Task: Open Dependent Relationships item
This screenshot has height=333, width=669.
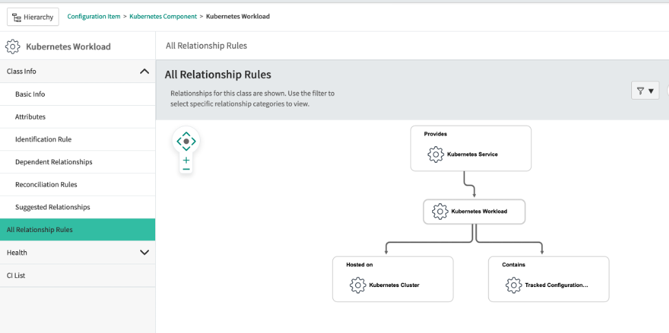Action: tap(78, 162)
